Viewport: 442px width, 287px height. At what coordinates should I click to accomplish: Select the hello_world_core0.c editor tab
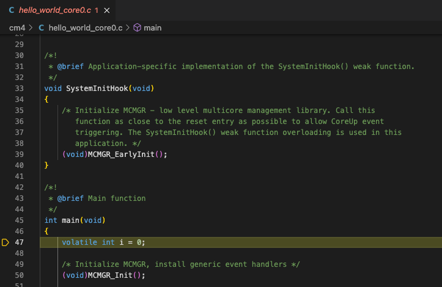57,10
